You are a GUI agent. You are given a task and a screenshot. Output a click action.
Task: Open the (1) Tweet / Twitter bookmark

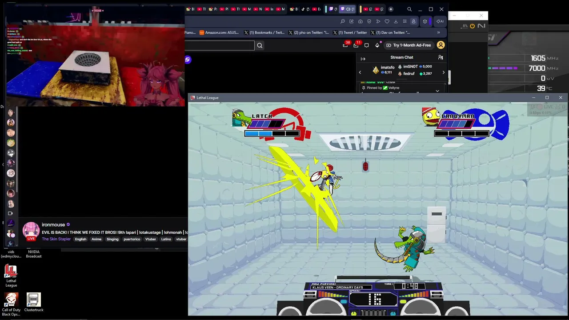coord(350,32)
